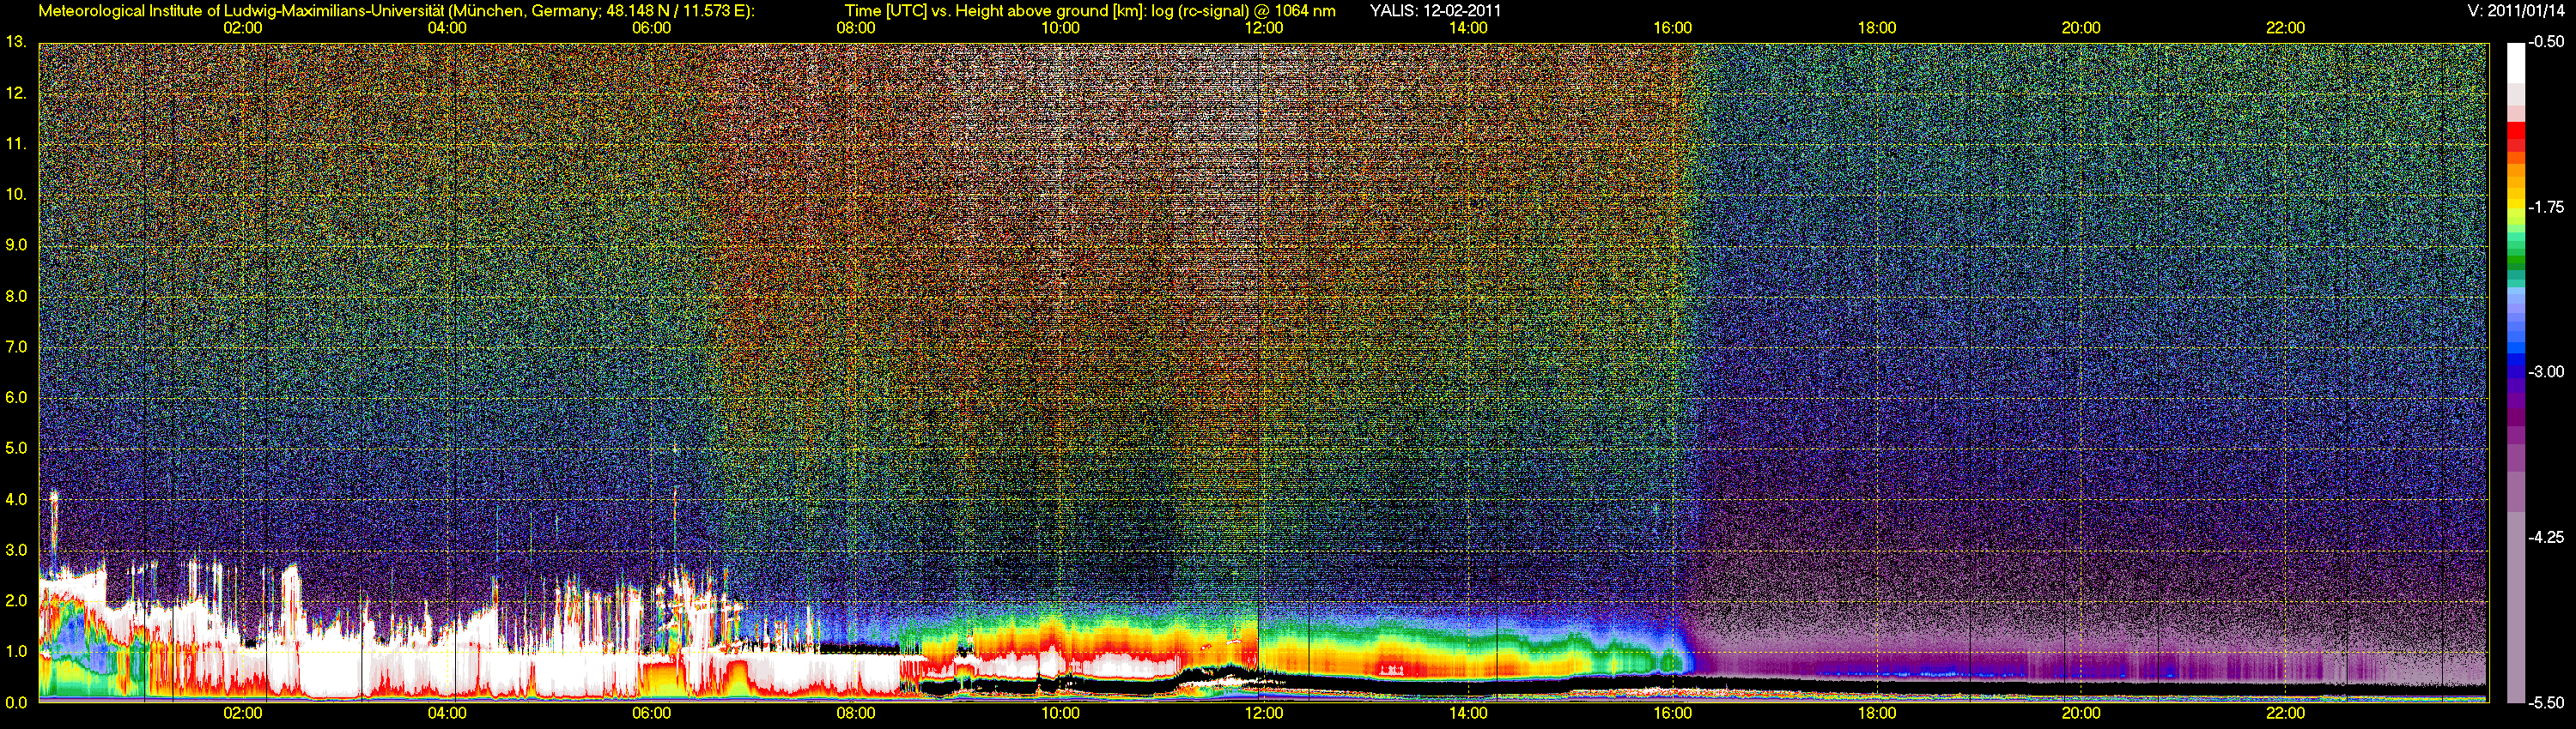Click the 3.0 height axis label

coord(16,551)
